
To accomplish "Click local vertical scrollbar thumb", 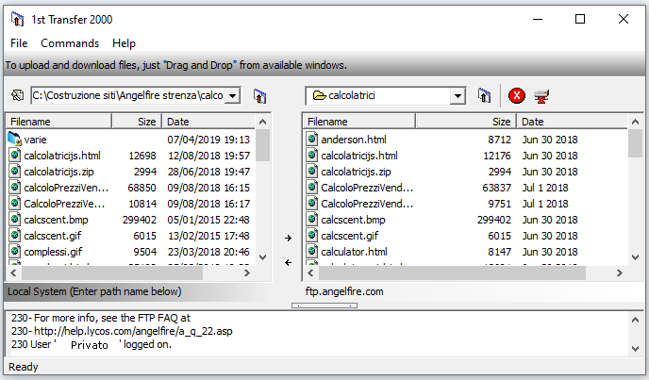I will point(262,145).
